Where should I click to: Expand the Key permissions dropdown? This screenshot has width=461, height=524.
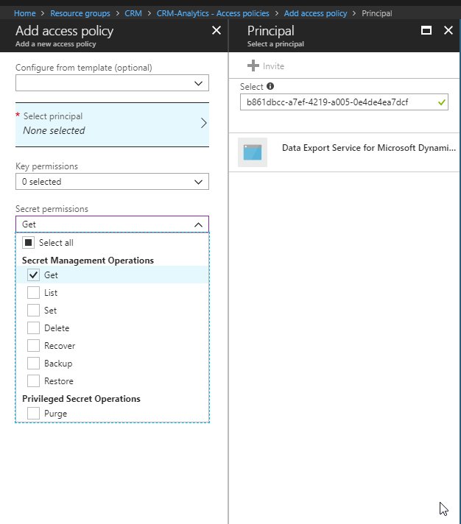coord(112,182)
